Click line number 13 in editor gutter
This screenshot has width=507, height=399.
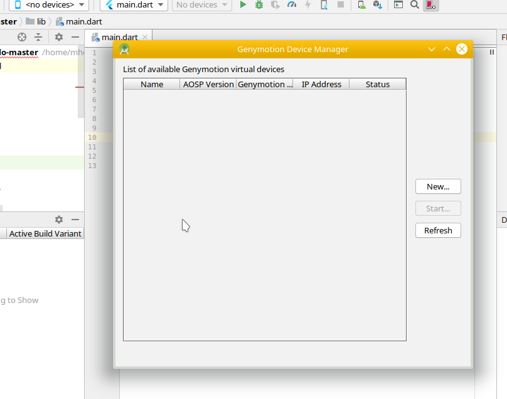point(92,166)
